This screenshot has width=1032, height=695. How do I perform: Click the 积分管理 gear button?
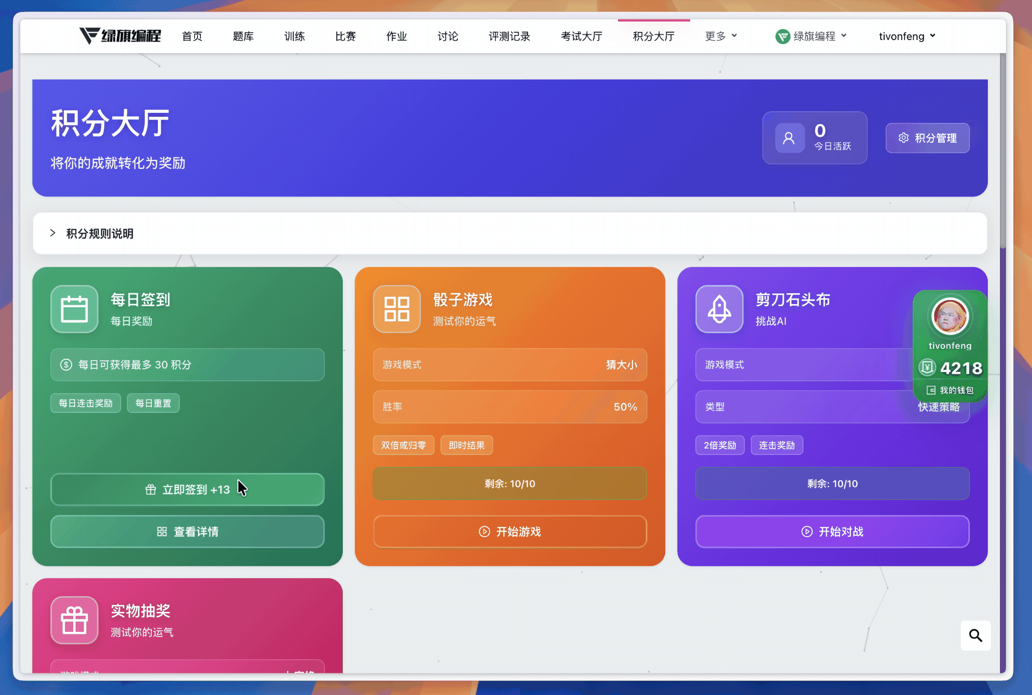(927, 138)
